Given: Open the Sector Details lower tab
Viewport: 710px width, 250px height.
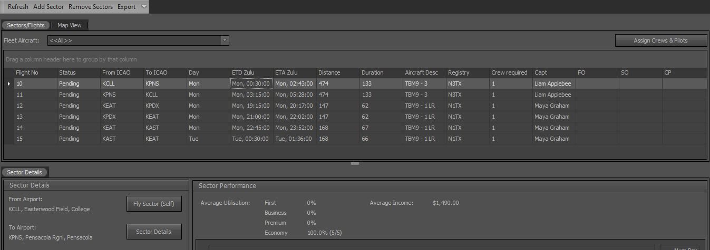Looking at the screenshot, I should (25, 172).
